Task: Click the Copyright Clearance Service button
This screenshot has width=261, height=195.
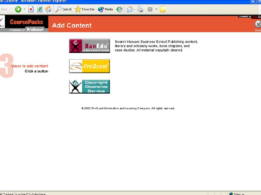Action: 89,86
